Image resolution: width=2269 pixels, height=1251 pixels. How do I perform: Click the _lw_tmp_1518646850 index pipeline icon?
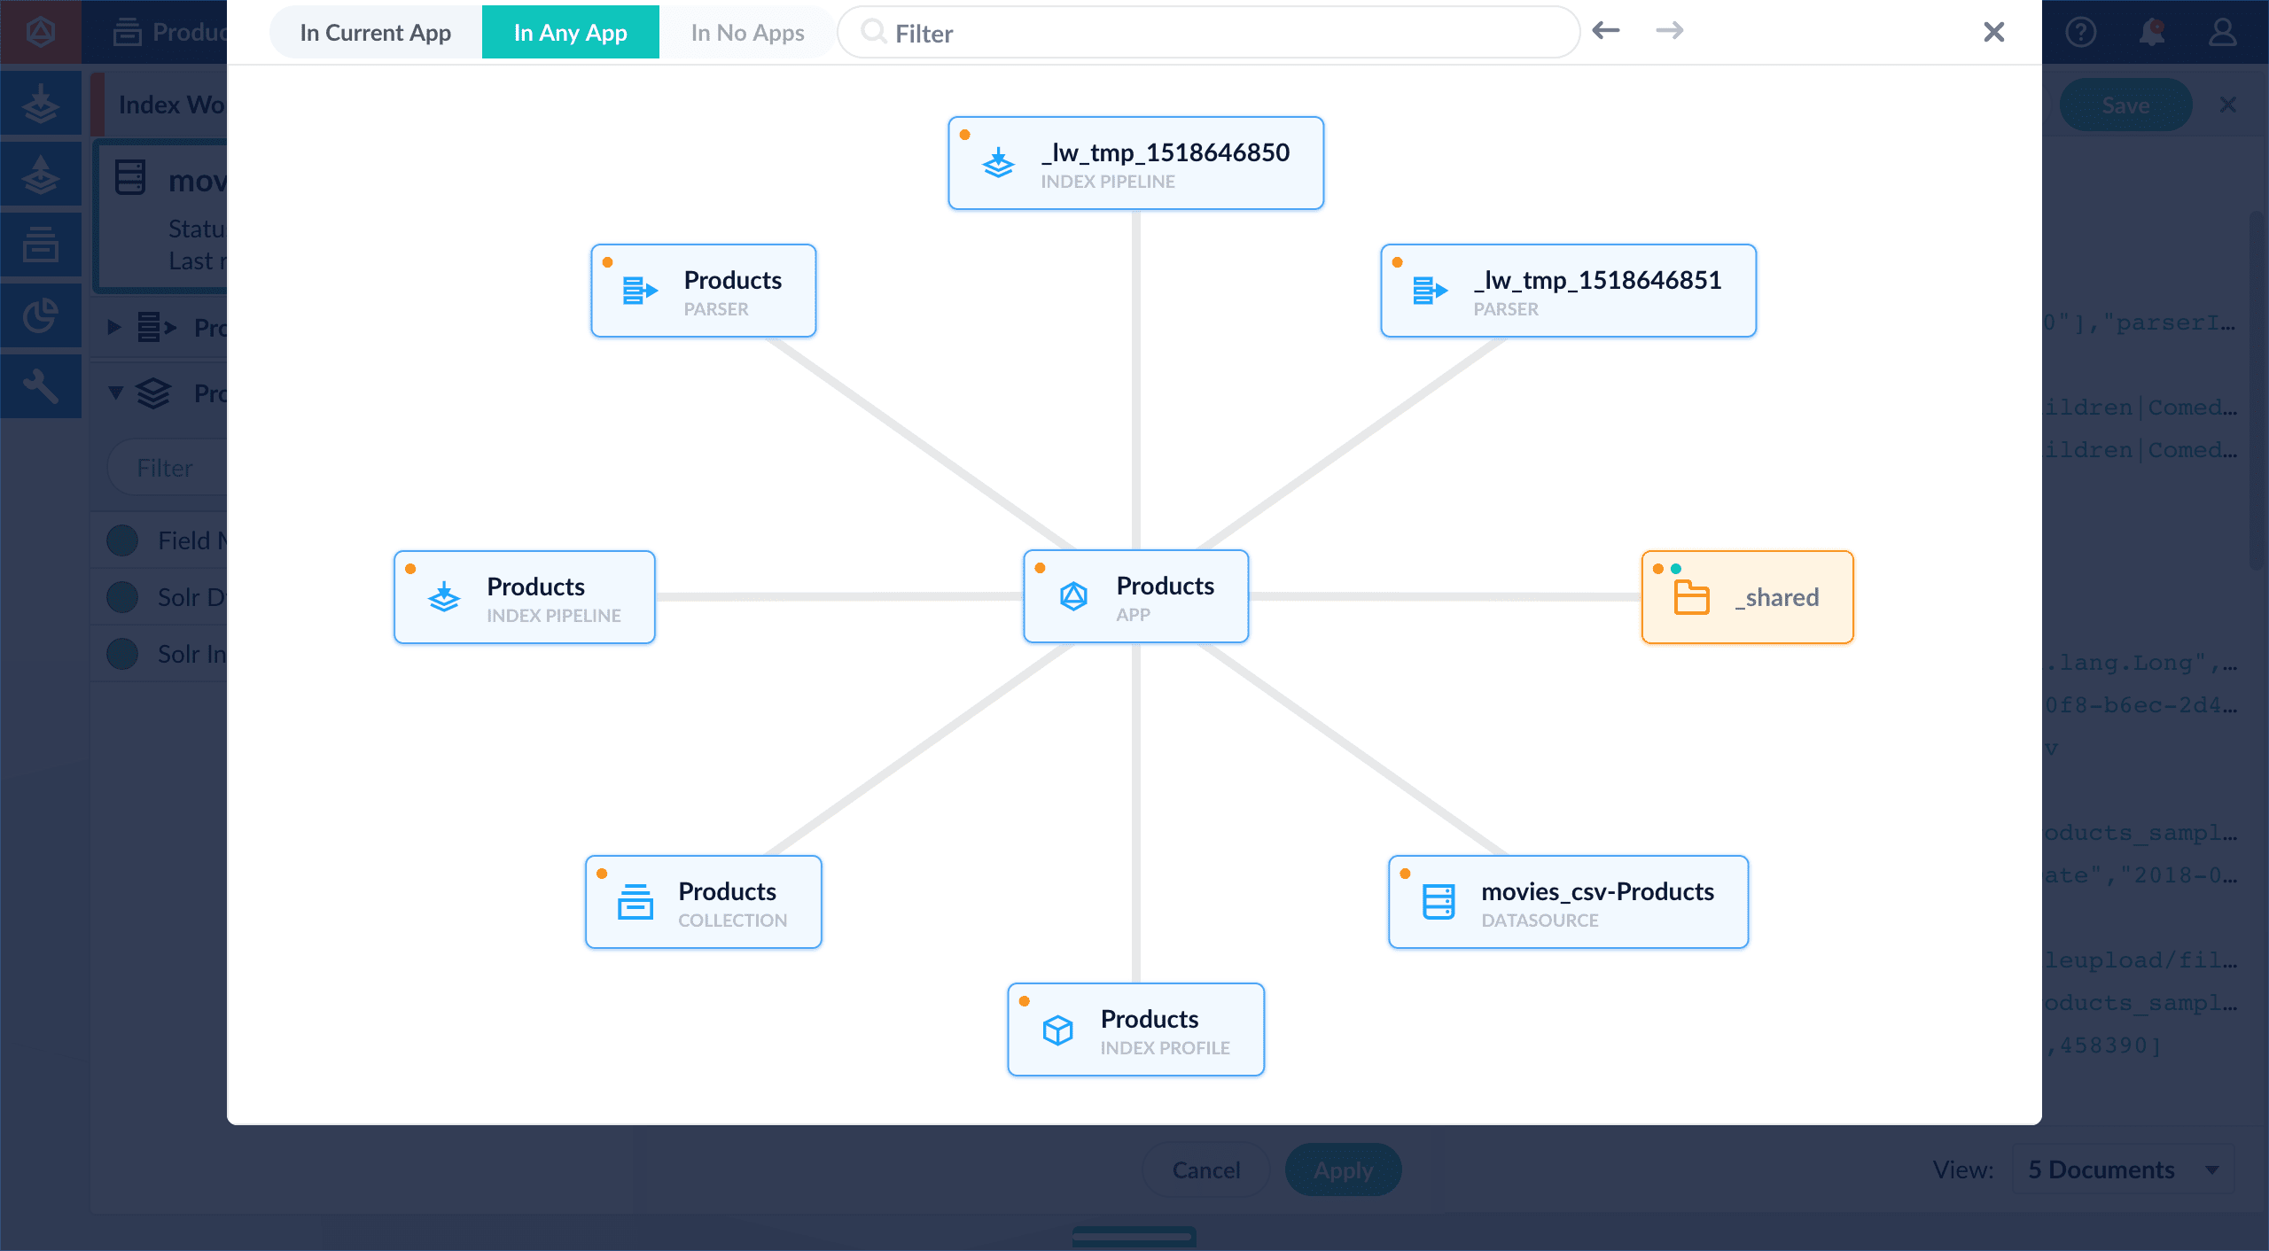click(x=998, y=163)
